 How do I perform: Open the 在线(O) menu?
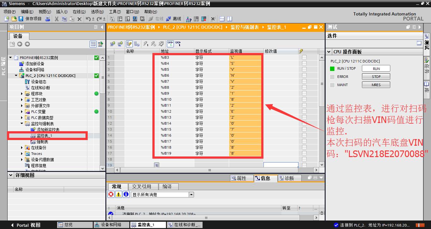point(79,12)
